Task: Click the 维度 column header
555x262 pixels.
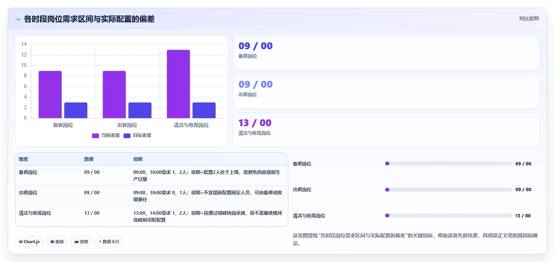Action: pyautogui.click(x=23, y=159)
